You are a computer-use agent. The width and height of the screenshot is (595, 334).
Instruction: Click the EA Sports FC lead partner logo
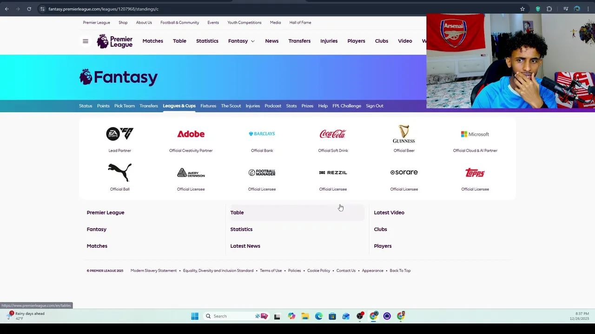tap(119, 134)
